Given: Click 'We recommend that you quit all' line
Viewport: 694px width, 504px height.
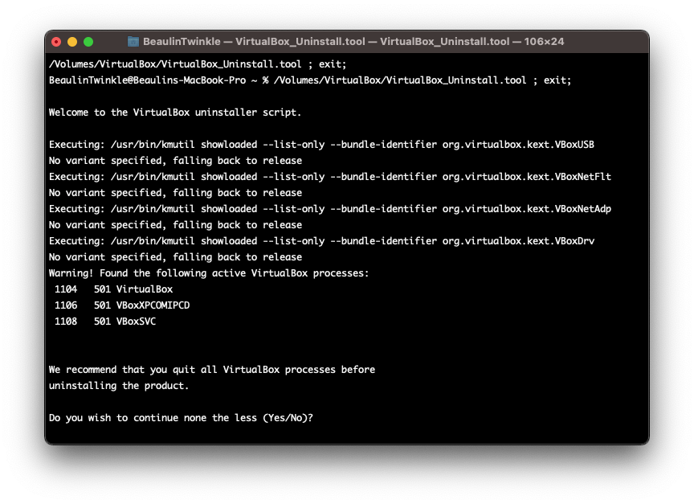Looking at the screenshot, I should (x=211, y=370).
